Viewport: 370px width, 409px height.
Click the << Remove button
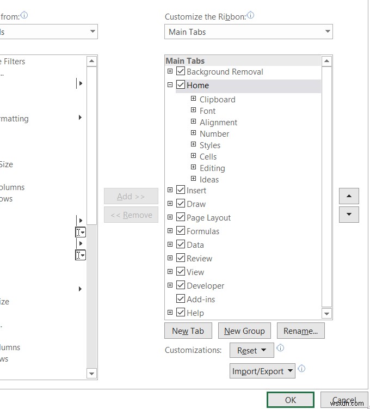131,215
